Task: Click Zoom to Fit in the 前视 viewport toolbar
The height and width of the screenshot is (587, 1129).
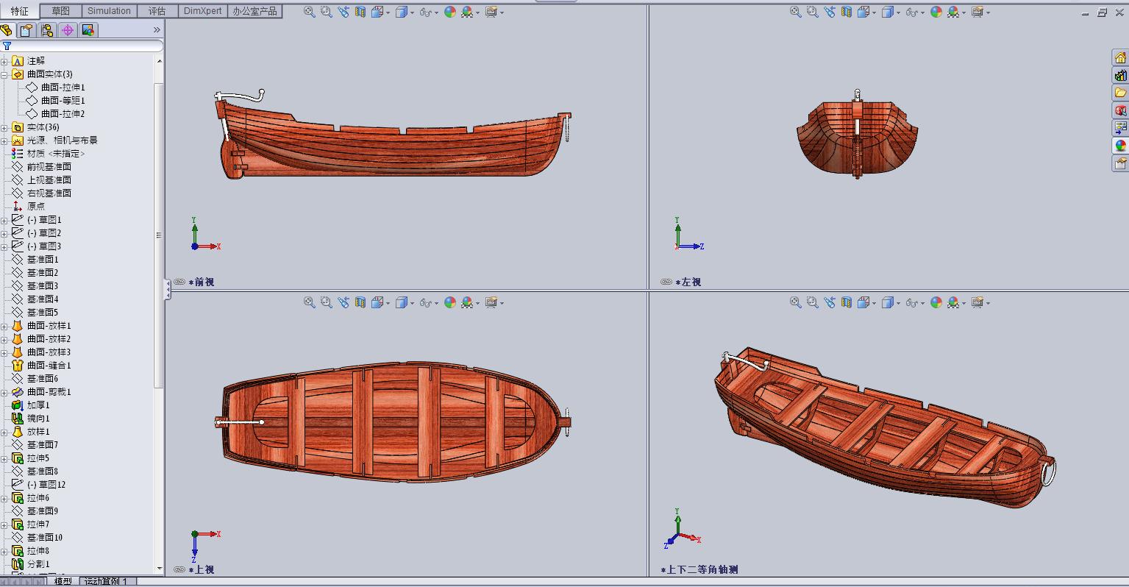Action: click(310, 12)
